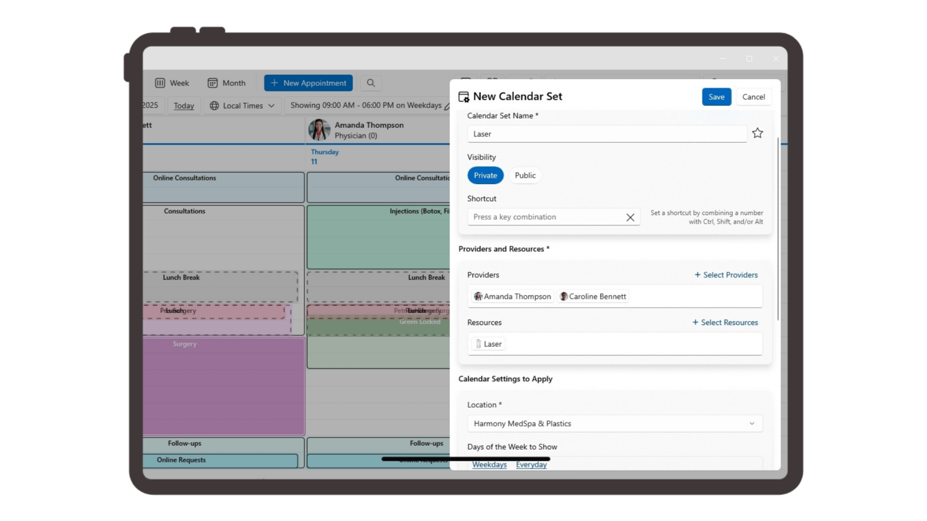Click the Calendar Set Name field
927x521 pixels.
(606, 134)
